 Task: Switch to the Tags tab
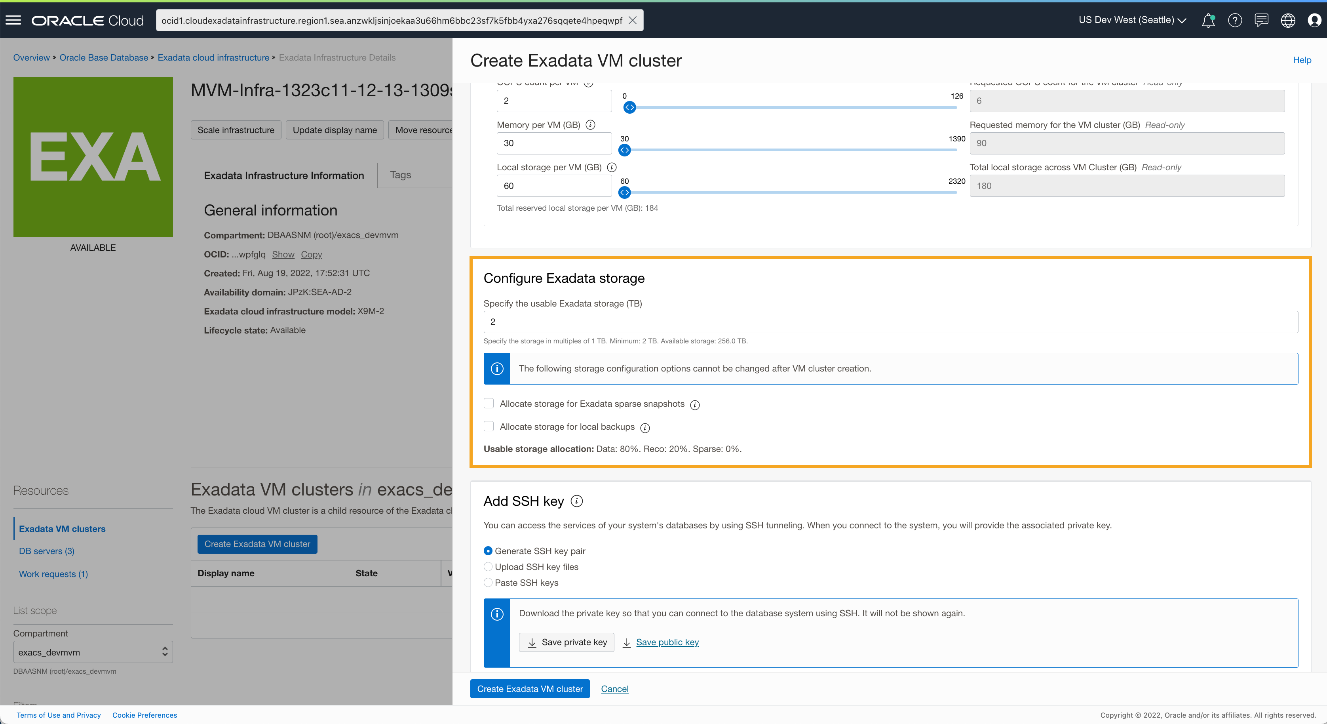point(400,175)
